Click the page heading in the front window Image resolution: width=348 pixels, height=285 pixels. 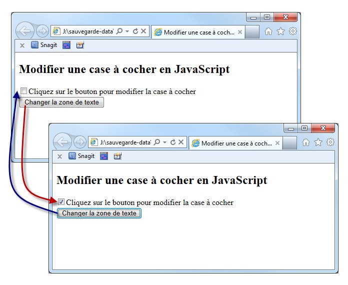(162, 180)
